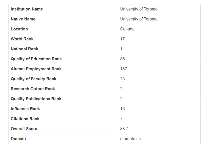
Task: Click the Research Output Rank label
Action: 33,89
